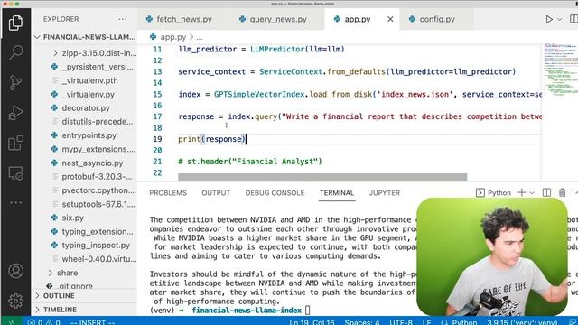Open the launch profile dropdown beside plus
The height and width of the screenshot is (325, 578).
[532, 192]
